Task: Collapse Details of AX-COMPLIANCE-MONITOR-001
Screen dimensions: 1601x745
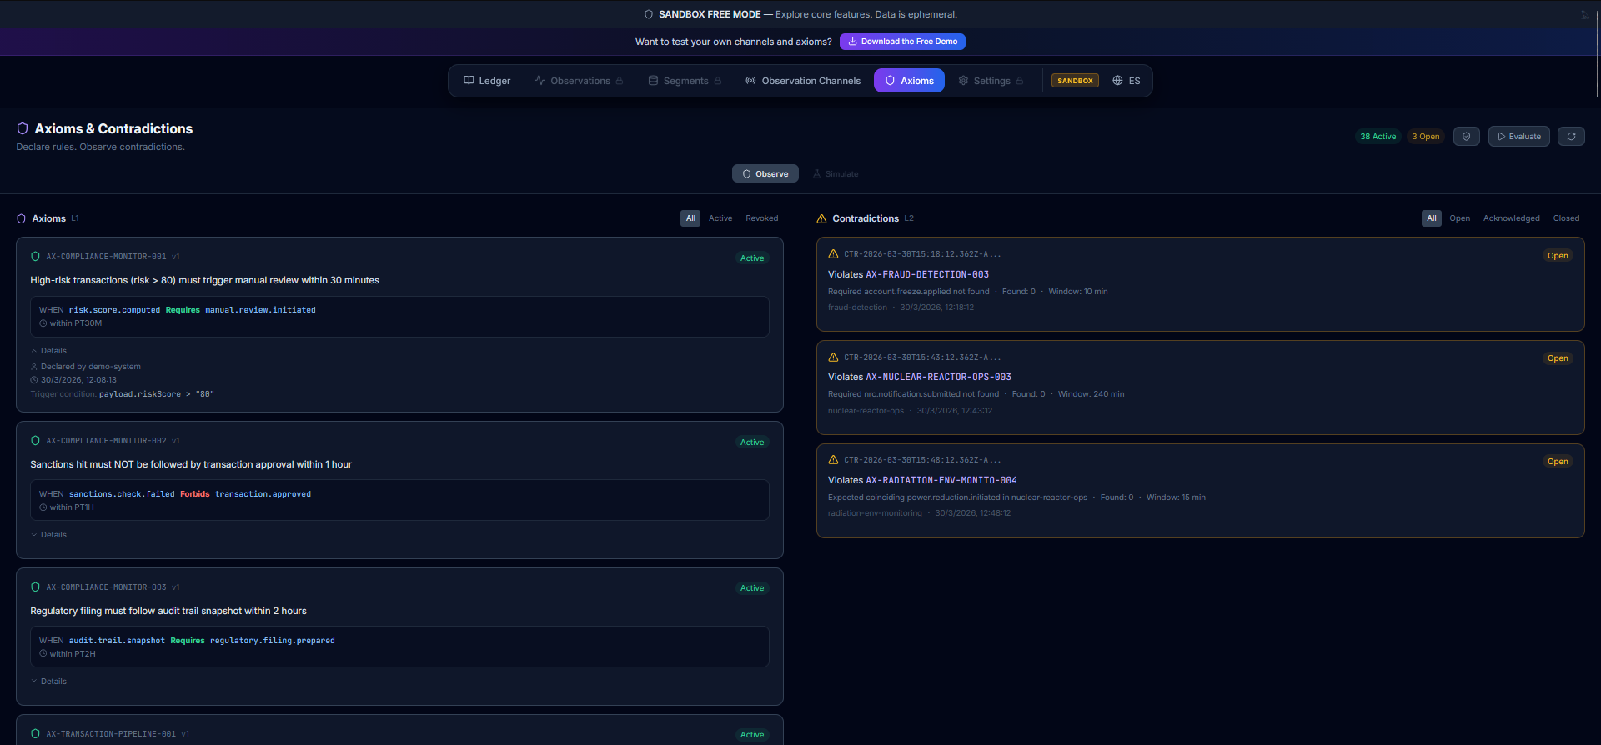Action: tap(49, 351)
